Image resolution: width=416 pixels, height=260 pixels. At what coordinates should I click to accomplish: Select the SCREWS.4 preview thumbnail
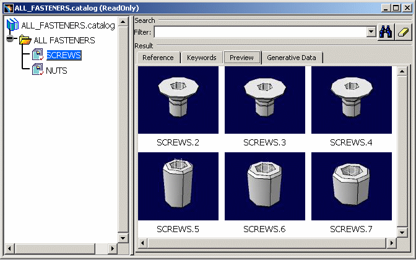pyautogui.click(x=352, y=100)
